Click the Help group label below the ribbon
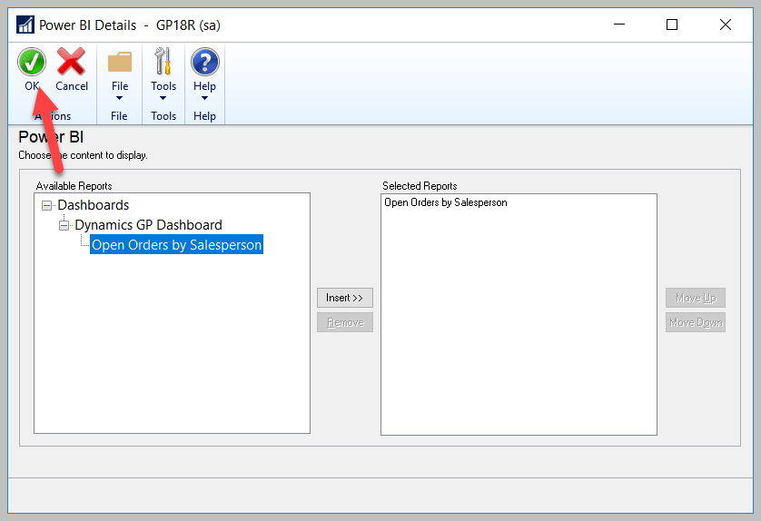This screenshot has height=521, width=761. pyautogui.click(x=205, y=116)
